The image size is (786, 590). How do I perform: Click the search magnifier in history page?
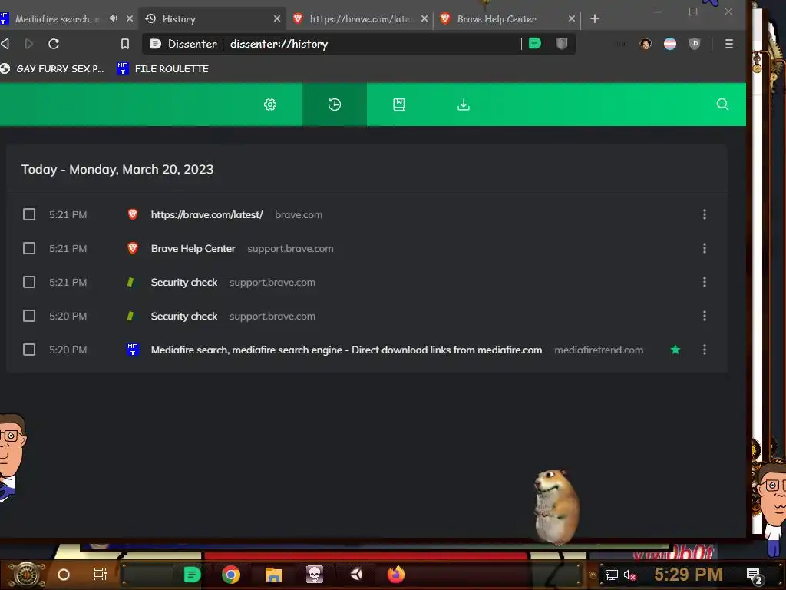click(722, 104)
